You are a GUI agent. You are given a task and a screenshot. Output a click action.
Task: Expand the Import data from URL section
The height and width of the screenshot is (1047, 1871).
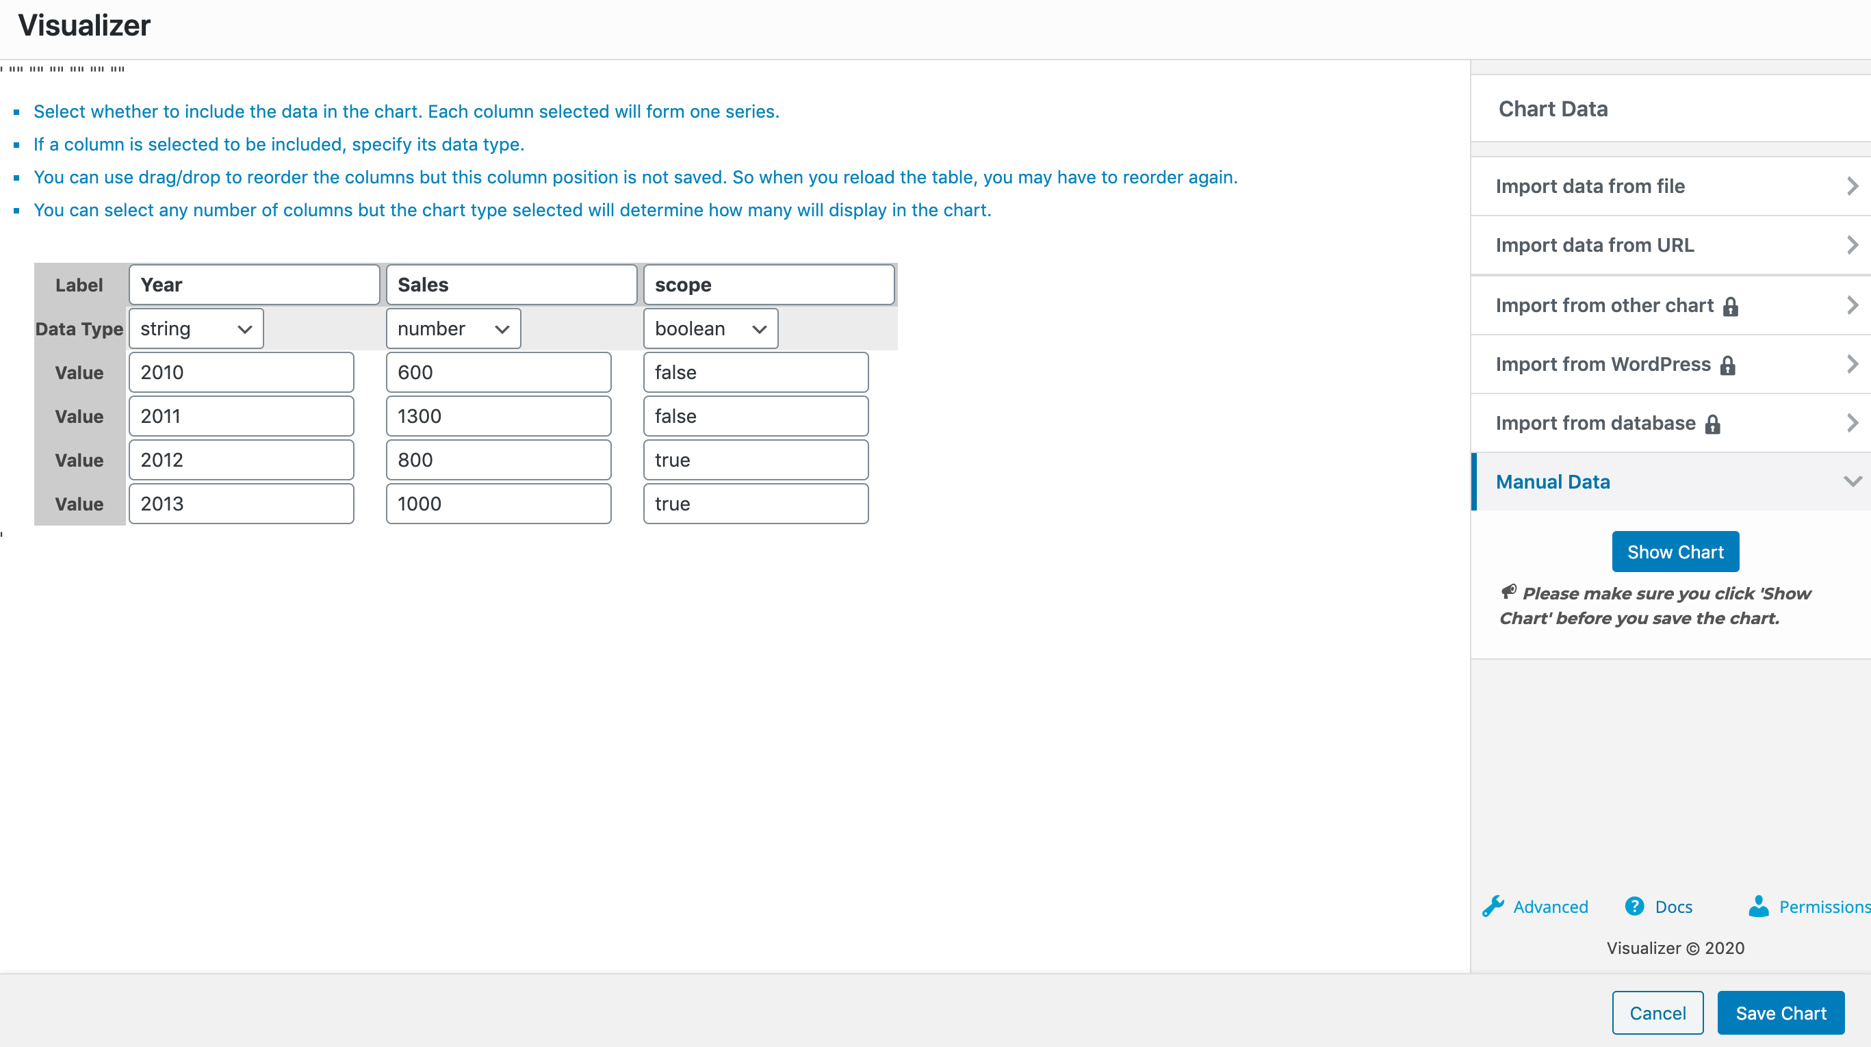tap(1670, 246)
